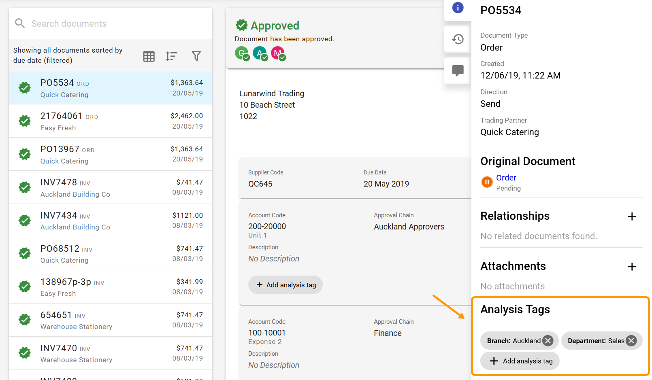Screen dimensions: 652x380
Task: Click Add analysis tag under Account Code 200-20000
Action: (285, 284)
